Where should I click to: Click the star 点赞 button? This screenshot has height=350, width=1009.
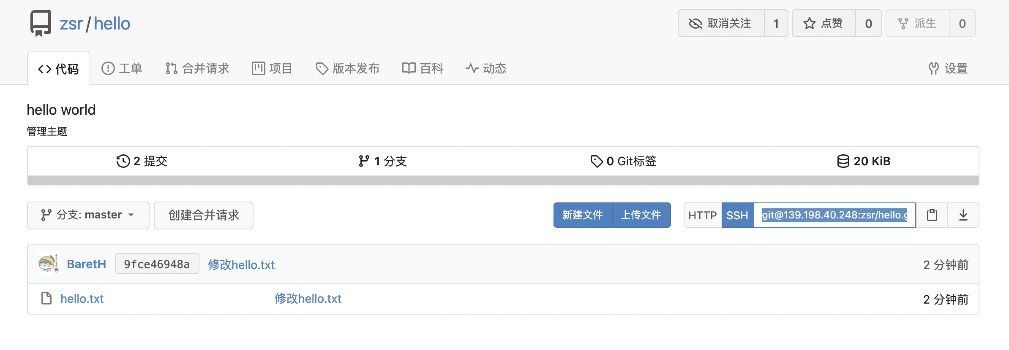pos(824,23)
